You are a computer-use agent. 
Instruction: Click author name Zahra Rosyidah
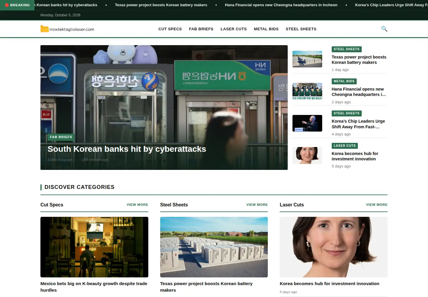coord(60,160)
